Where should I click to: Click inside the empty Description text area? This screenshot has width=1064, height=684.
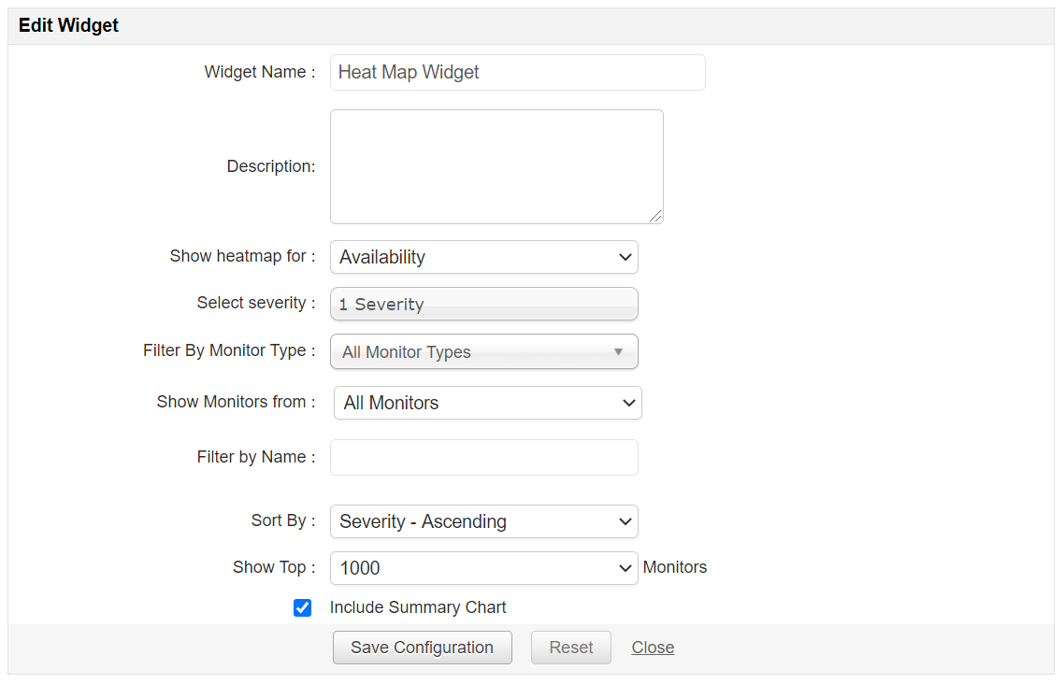click(x=496, y=166)
